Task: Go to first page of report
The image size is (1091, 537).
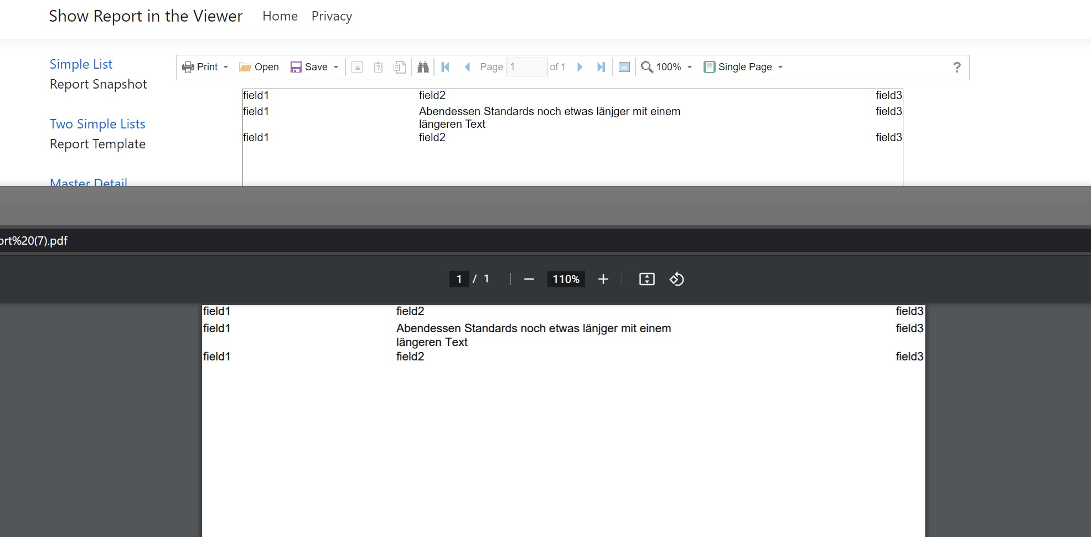Action: point(445,67)
